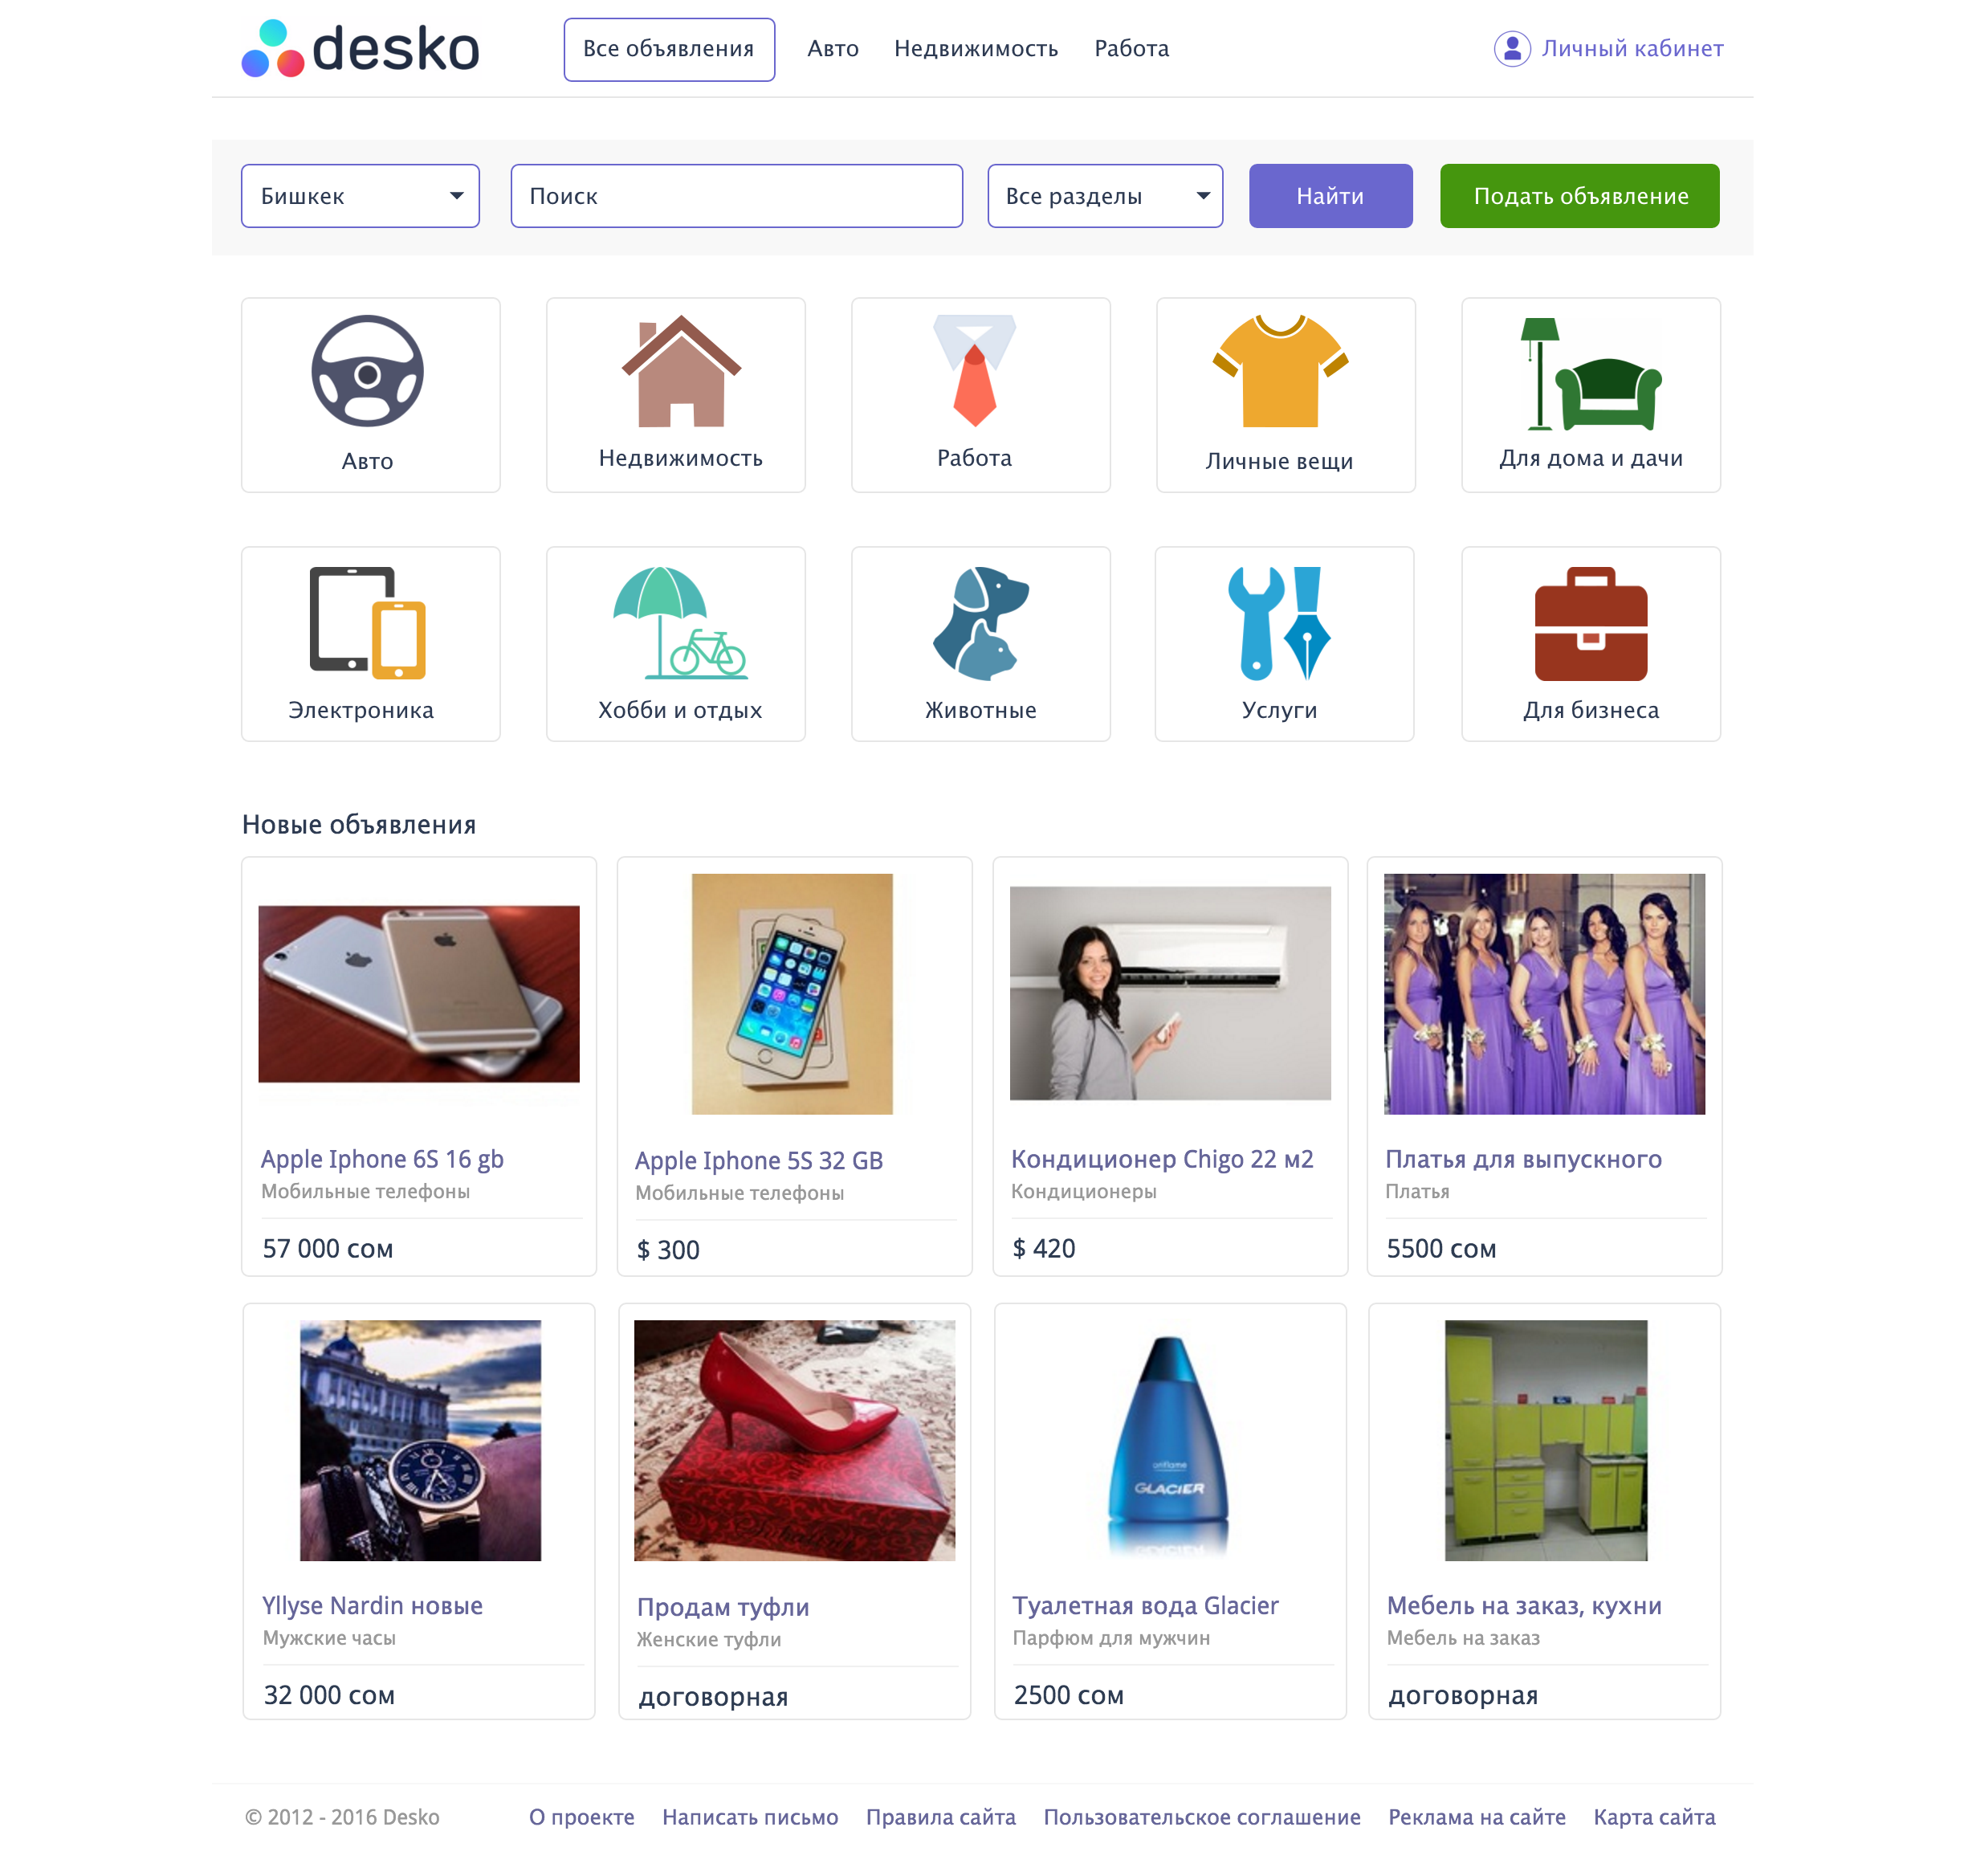Screen dimensions: 1964x1876
Task: Open the Авто steering wheel category
Action: [367, 371]
